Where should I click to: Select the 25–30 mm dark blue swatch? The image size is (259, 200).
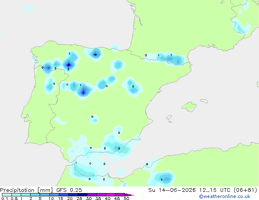pos(82,195)
